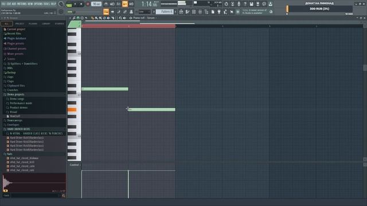367x206 pixels.
Task: Open the Control event lane dropdown
Action: pyautogui.click(x=75, y=165)
